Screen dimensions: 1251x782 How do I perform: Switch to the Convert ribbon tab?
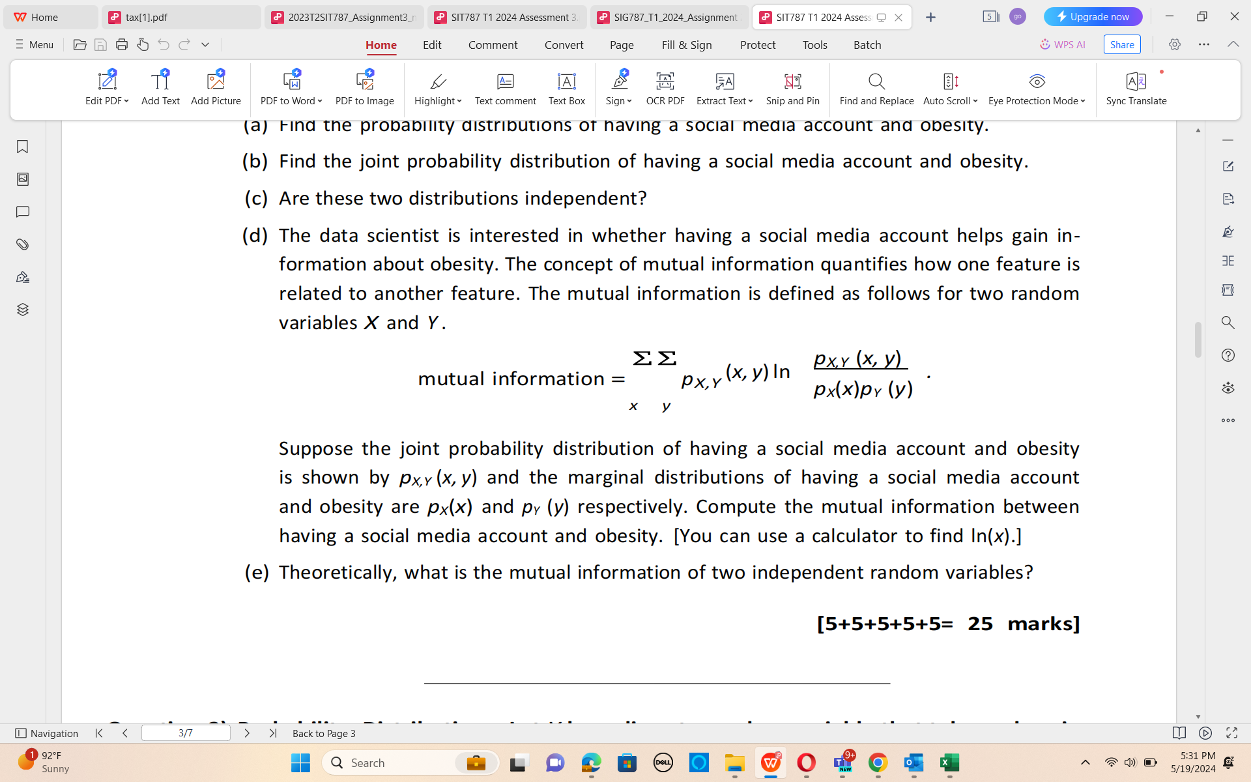564,44
